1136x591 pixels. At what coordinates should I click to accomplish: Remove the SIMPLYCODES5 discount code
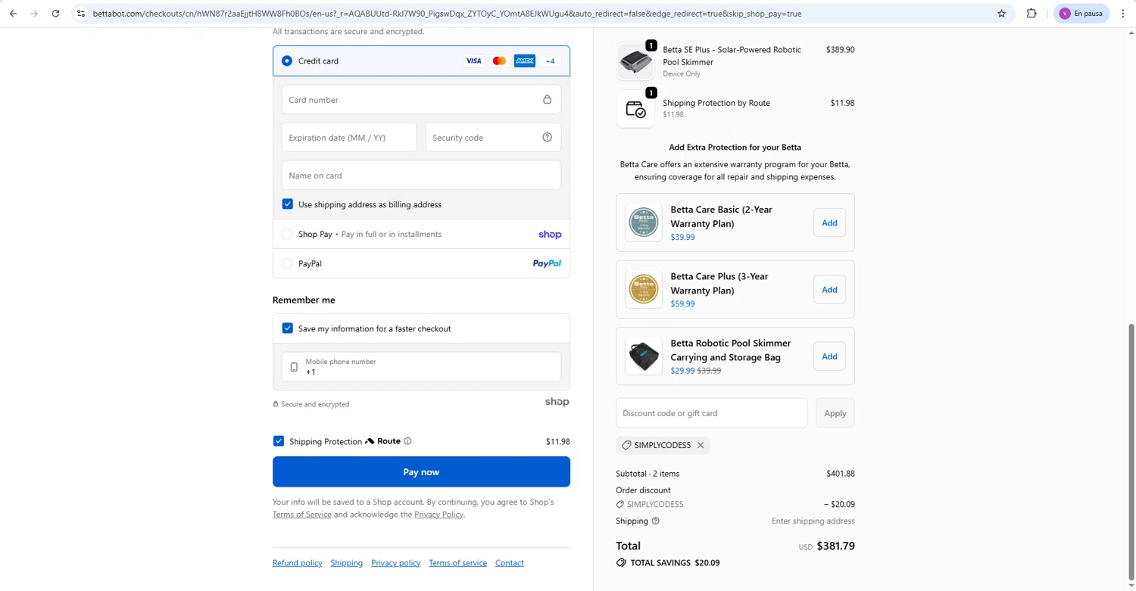click(701, 445)
